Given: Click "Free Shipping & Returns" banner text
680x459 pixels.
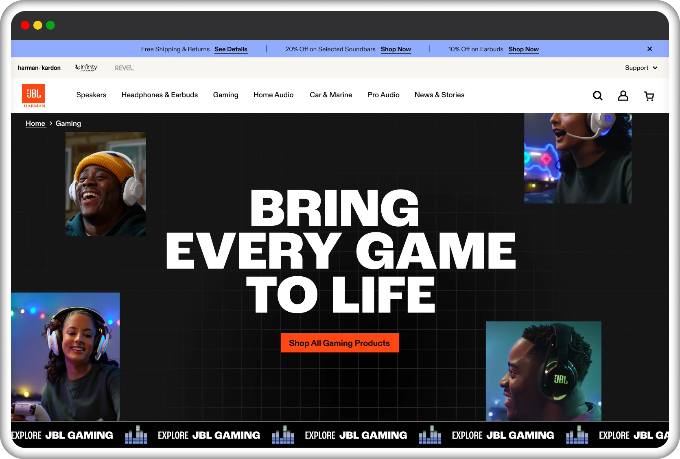Looking at the screenshot, I should click(175, 49).
